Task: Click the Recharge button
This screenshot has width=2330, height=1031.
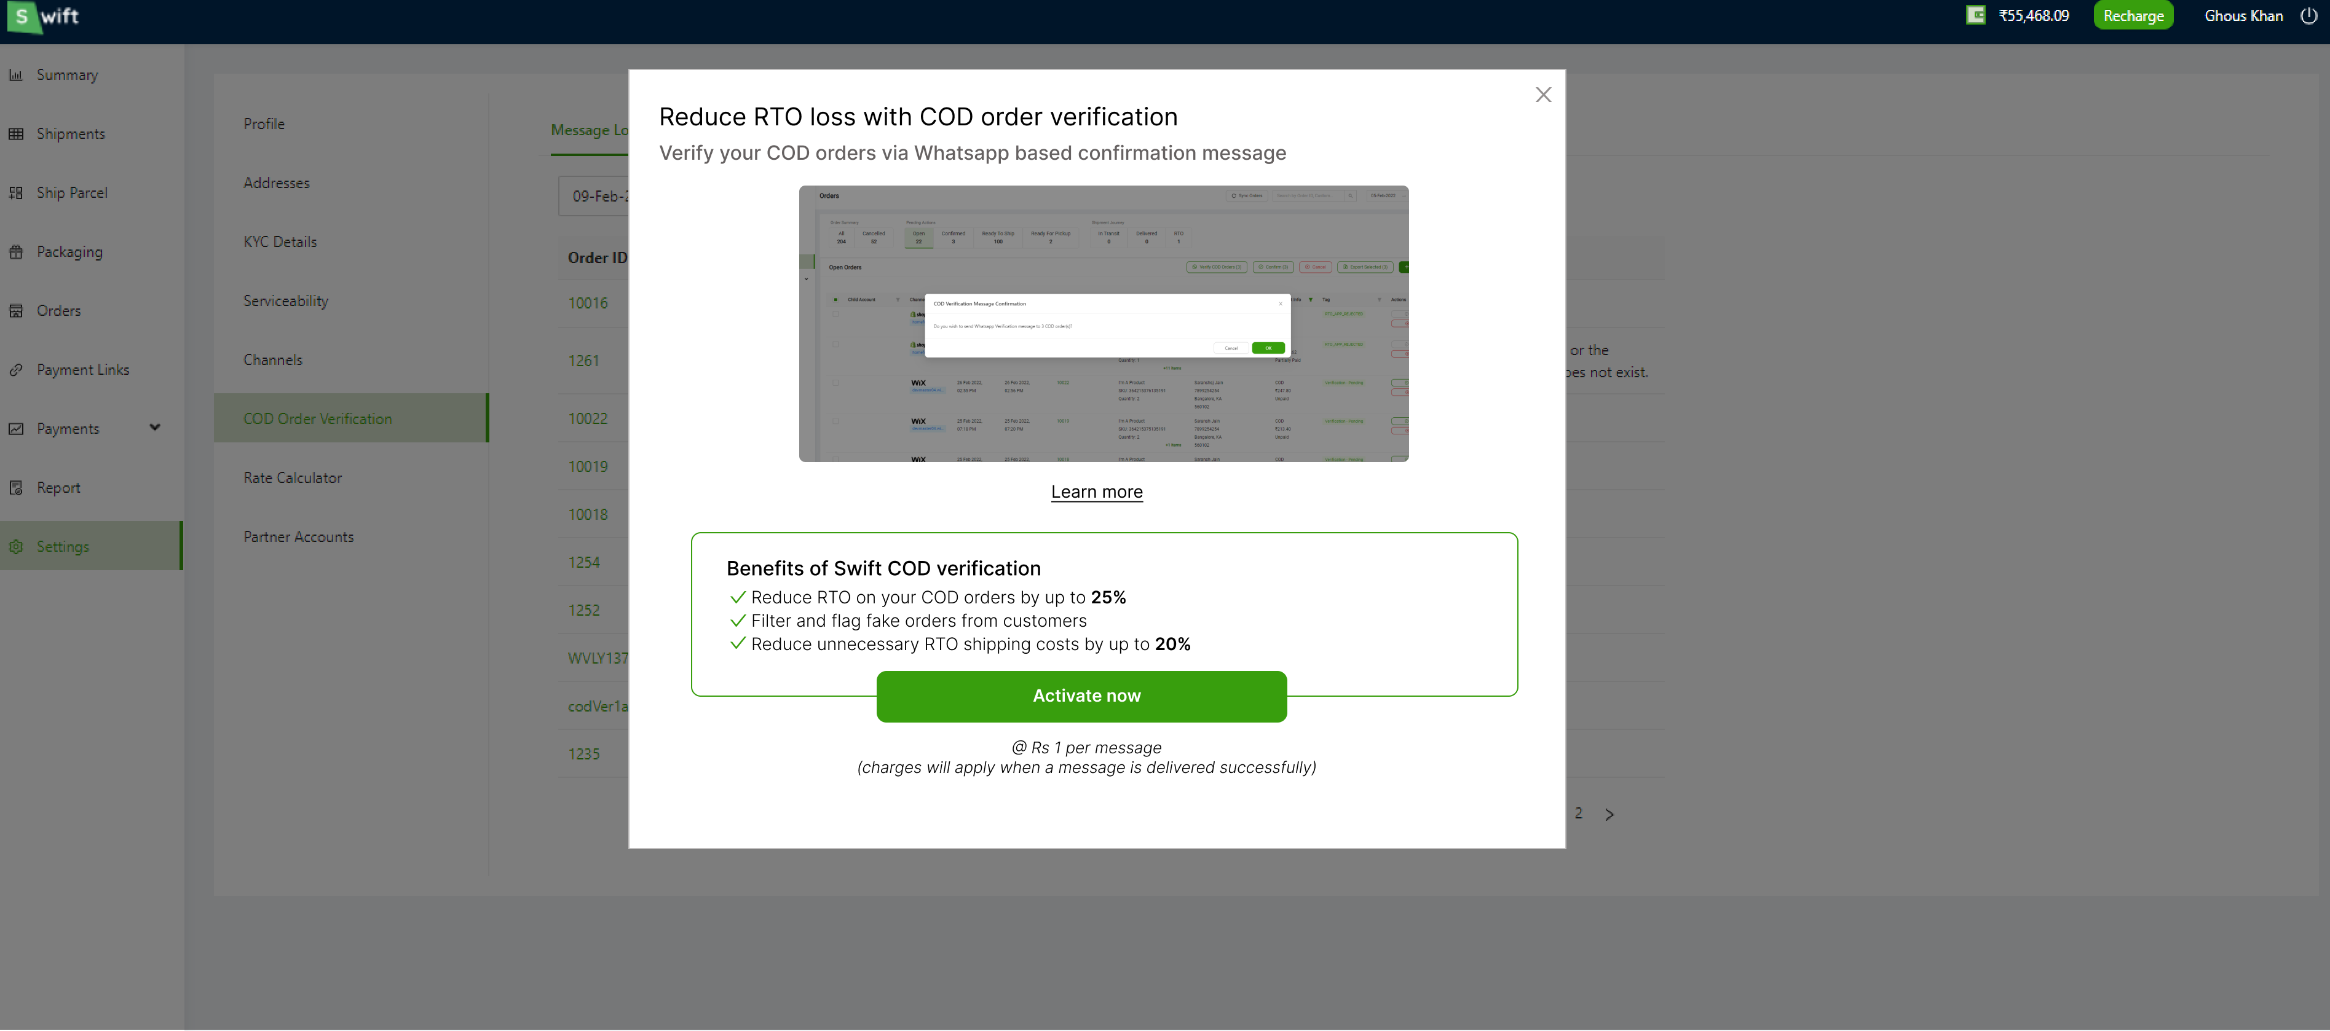Action: [2133, 15]
